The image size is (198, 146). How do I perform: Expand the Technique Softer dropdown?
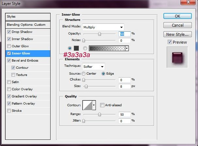(x=94, y=66)
